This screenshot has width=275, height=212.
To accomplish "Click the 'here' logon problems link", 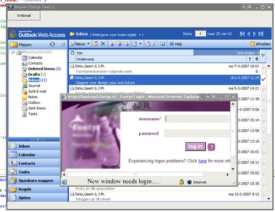I will click(202, 161).
